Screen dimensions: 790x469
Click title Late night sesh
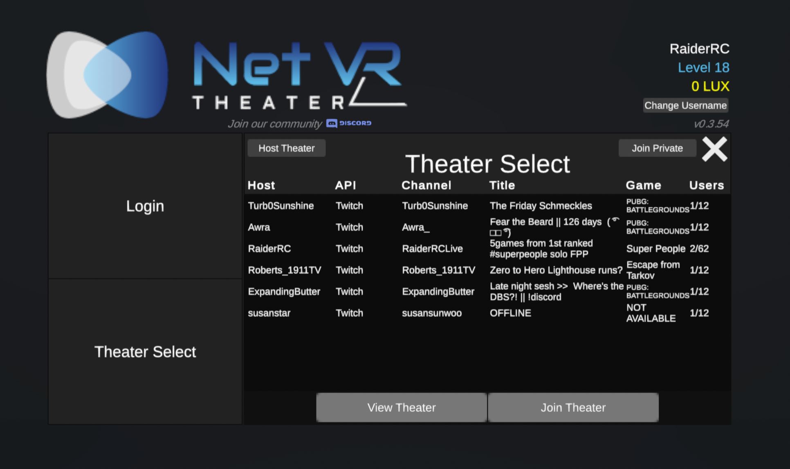[557, 291]
